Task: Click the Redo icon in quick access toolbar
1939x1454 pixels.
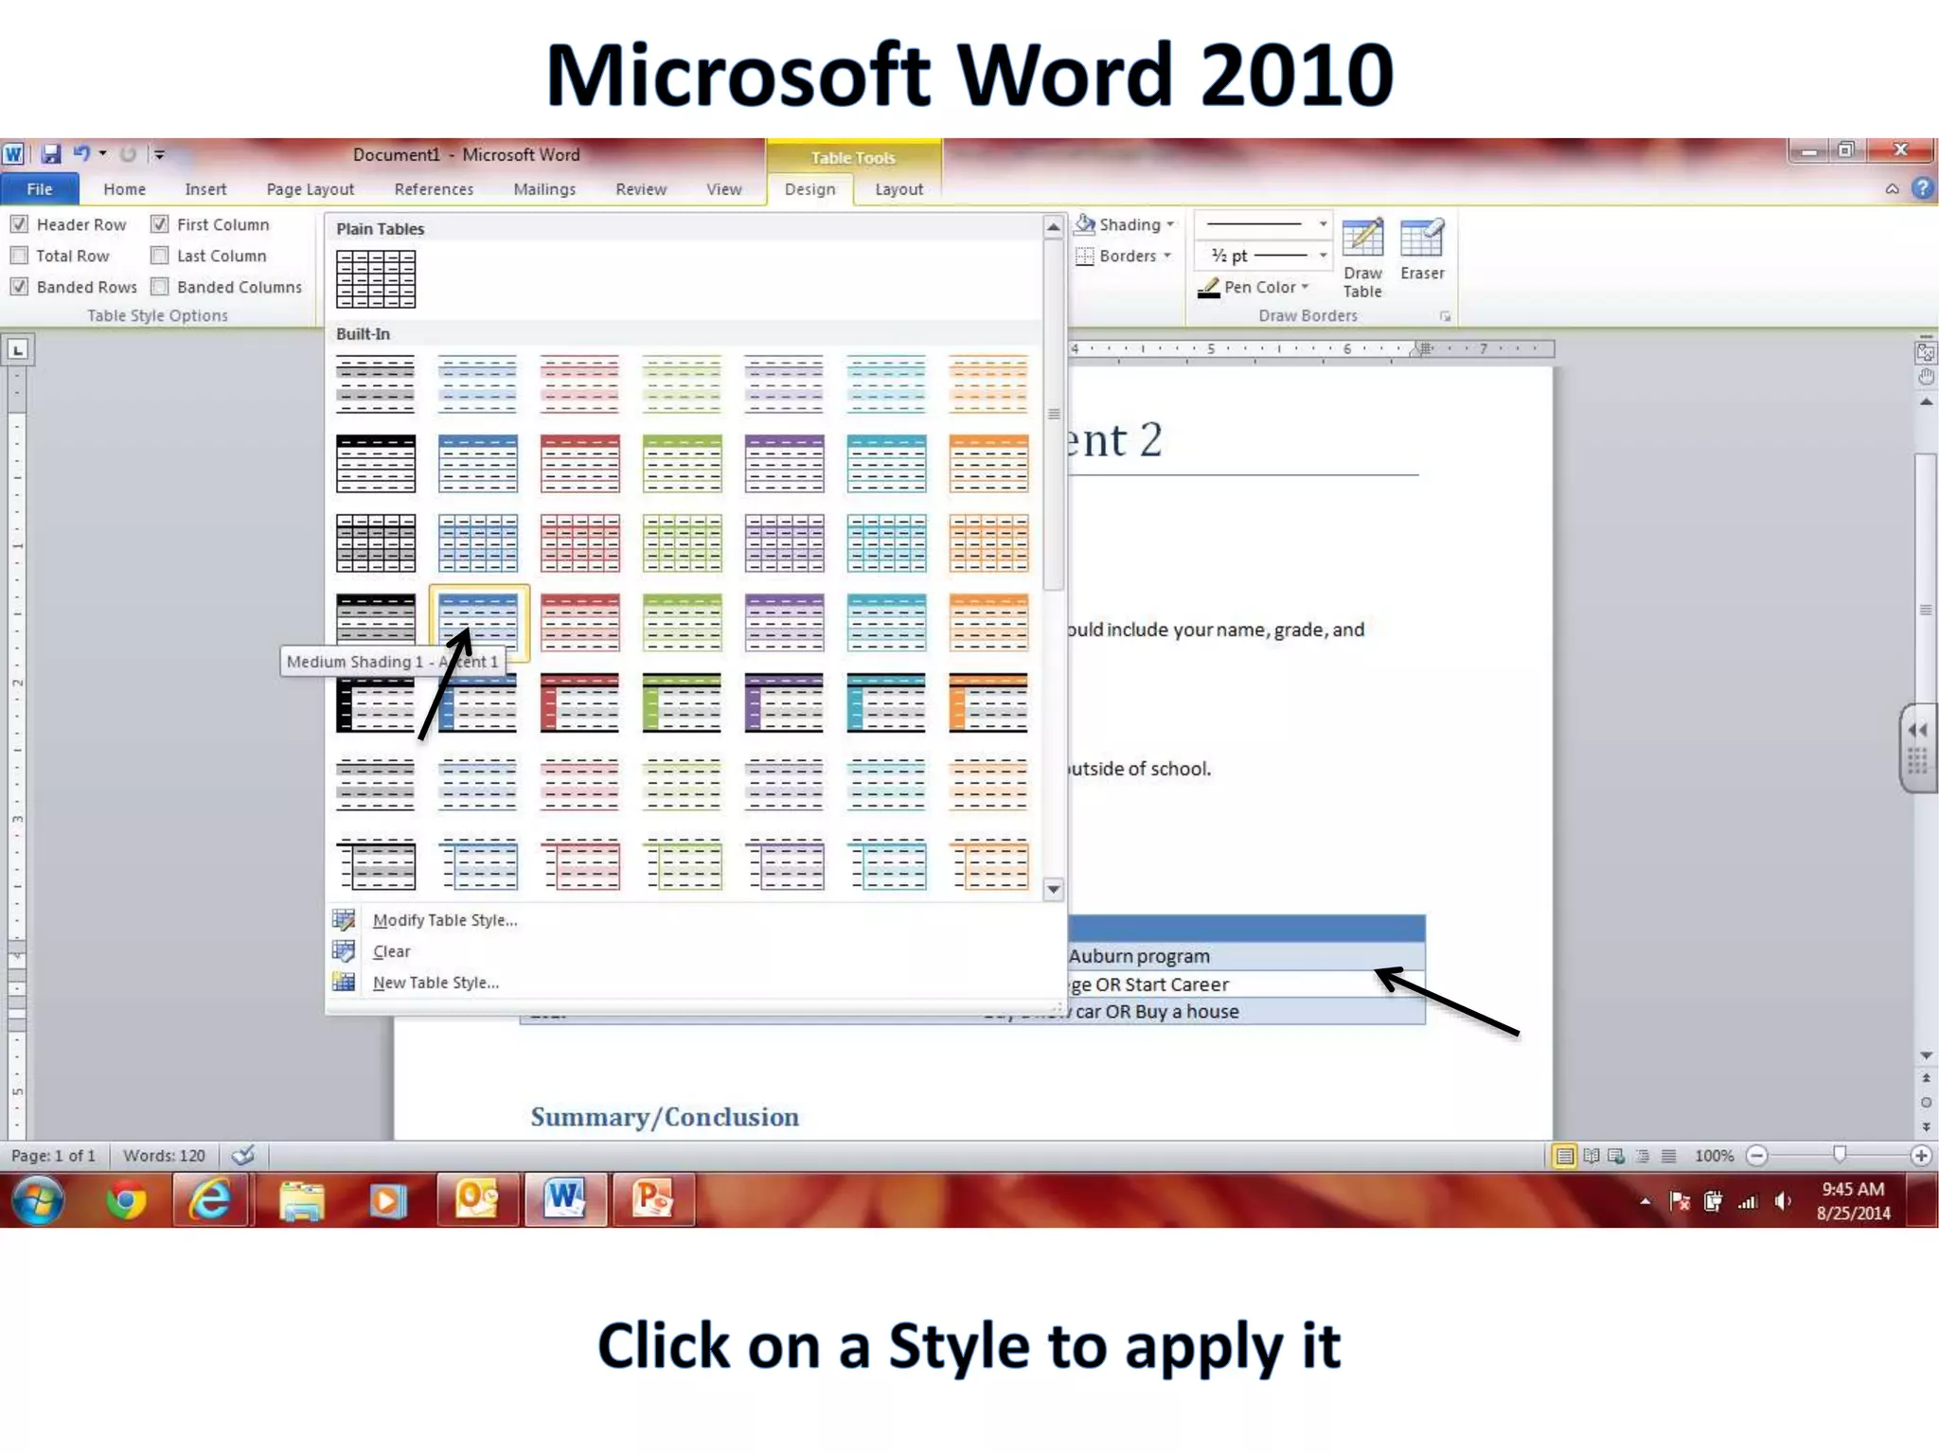Action: tap(128, 153)
